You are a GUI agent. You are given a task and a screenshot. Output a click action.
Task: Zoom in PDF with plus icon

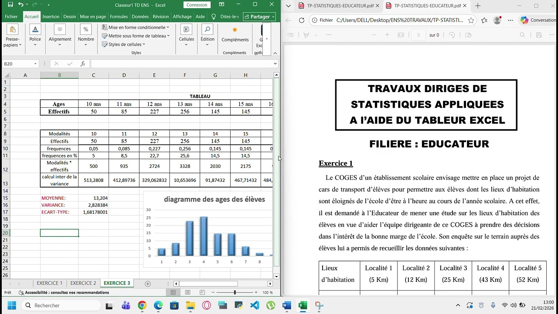(x=387, y=35)
